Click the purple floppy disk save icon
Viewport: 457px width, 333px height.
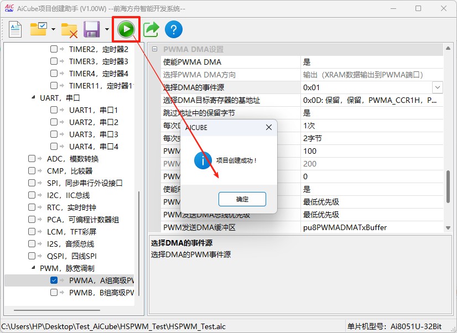coord(91,29)
